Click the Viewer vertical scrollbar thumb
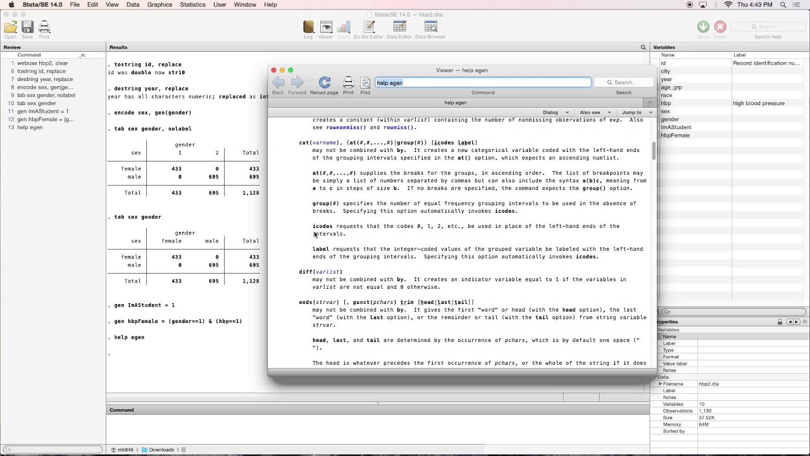Viewport: 810px width, 456px height. pos(654,151)
